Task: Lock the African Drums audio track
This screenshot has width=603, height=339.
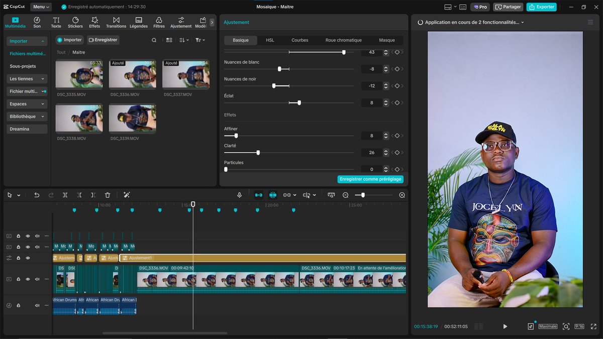Action: pos(18,305)
